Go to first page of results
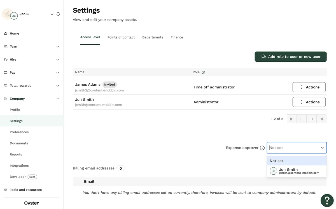336x209 pixels. pyautogui.click(x=292, y=119)
